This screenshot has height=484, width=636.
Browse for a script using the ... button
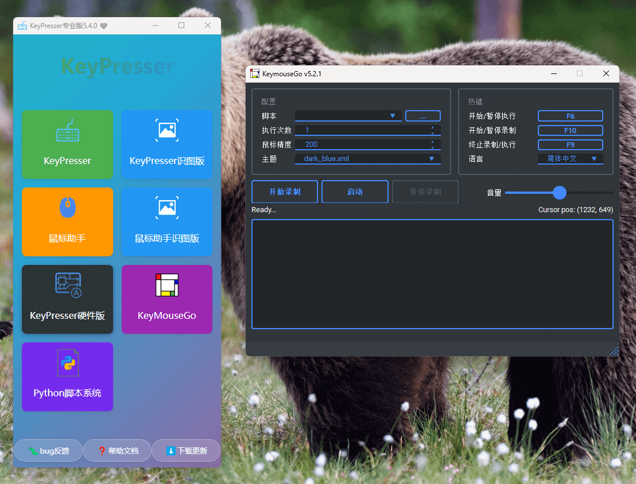click(x=423, y=116)
